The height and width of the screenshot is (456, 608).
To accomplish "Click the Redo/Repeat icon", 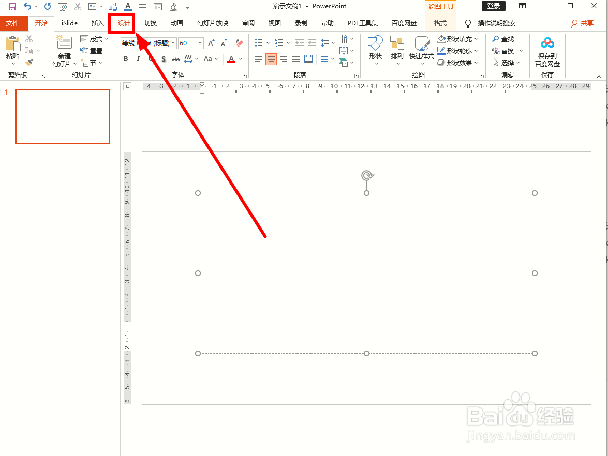I will pyautogui.click(x=47, y=7).
